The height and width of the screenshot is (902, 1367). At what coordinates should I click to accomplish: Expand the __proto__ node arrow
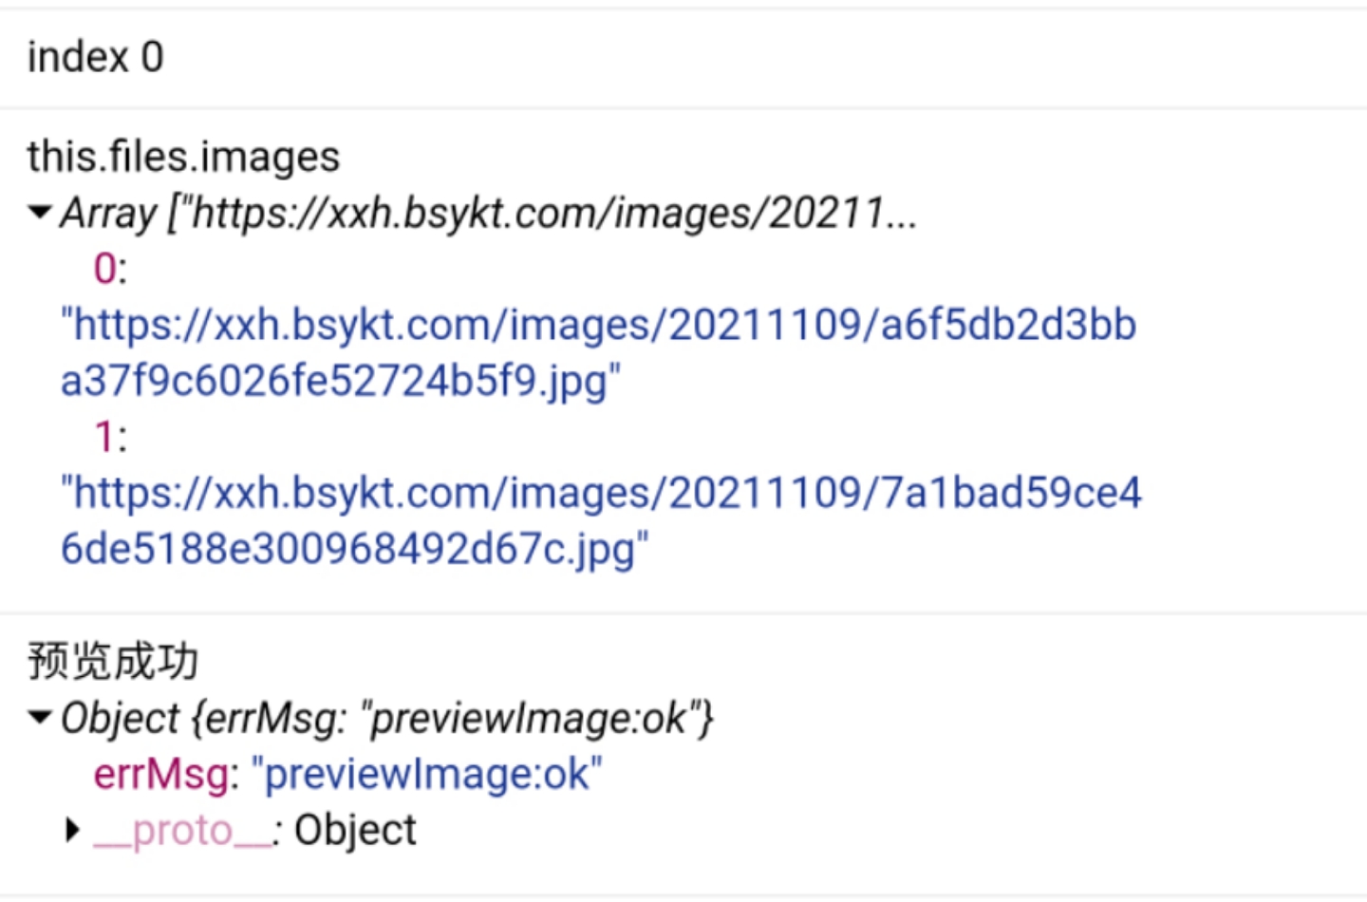pyautogui.click(x=72, y=831)
